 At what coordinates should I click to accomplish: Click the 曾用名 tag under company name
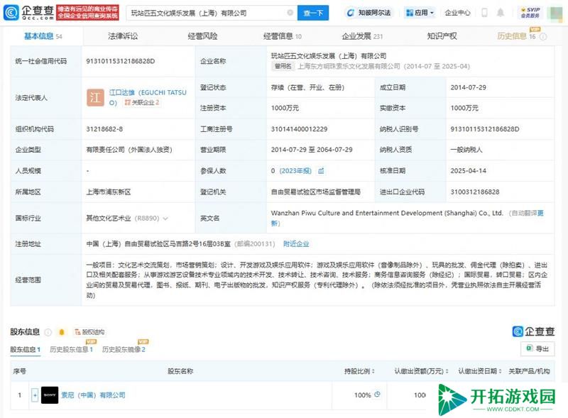pyautogui.click(x=283, y=66)
